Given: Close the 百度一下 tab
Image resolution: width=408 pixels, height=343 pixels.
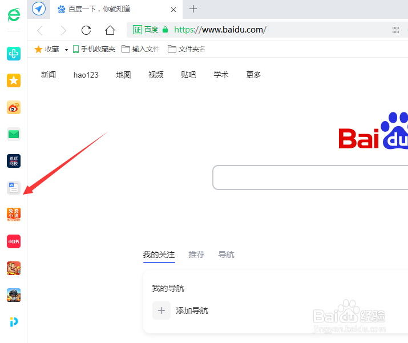Looking at the screenshot, I should point(173,10).
